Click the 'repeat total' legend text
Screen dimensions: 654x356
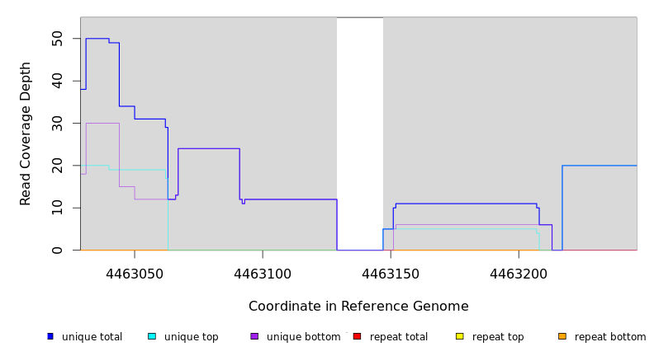tap(399, 337)
